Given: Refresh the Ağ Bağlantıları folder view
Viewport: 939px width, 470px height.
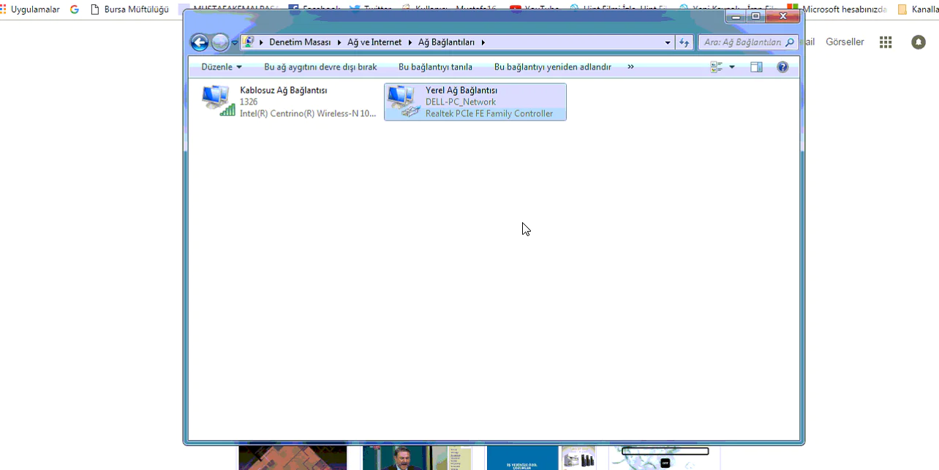Looking at the screenshot, I should [x=684, y=42].
